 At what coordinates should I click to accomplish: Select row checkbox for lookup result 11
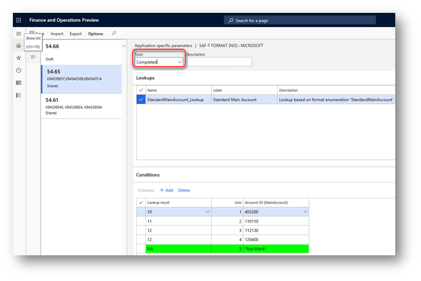click(x=141, y=221)
